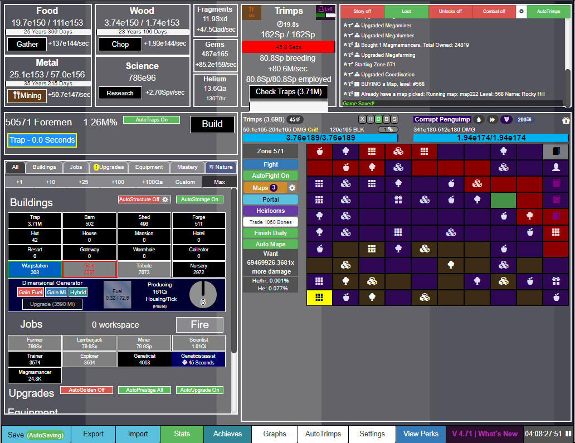Toggle AutoFight On
The height and width of the screenshot is (443, 575).
(x=270, y=176)
